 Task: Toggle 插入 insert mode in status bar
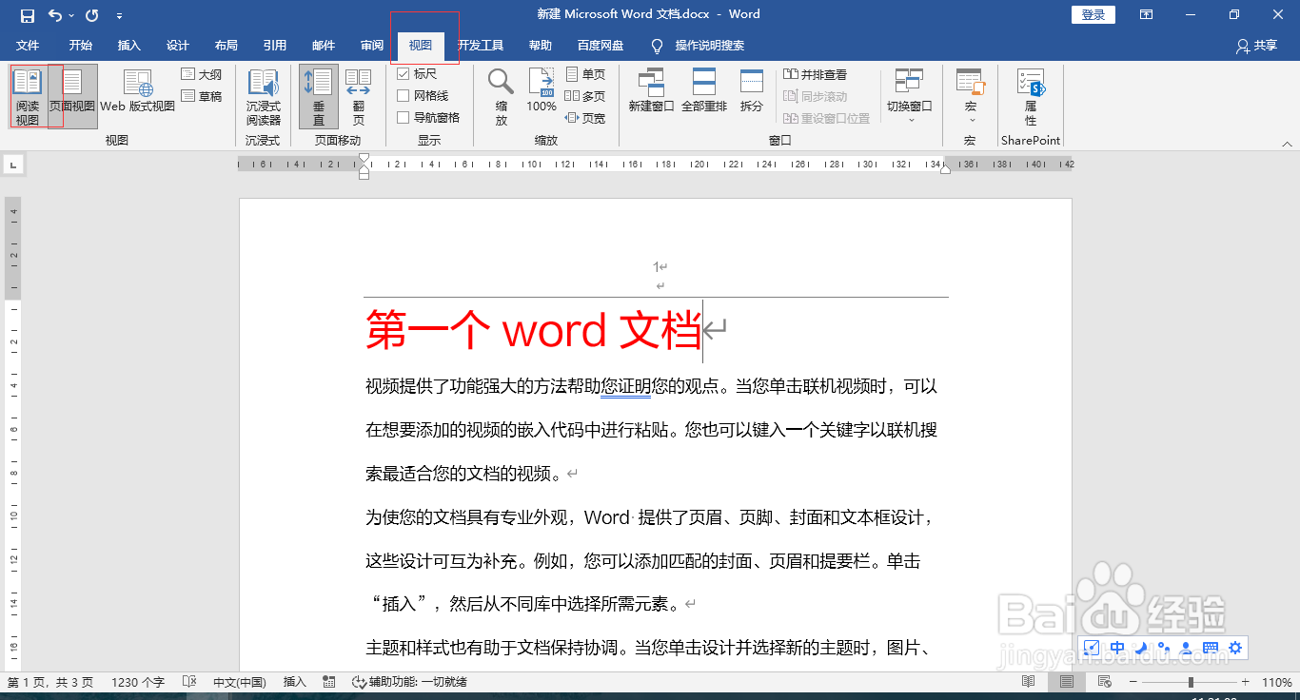point(295,682)
